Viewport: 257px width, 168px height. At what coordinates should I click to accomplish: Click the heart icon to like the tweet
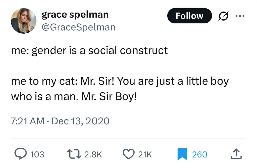pos(129,153)
